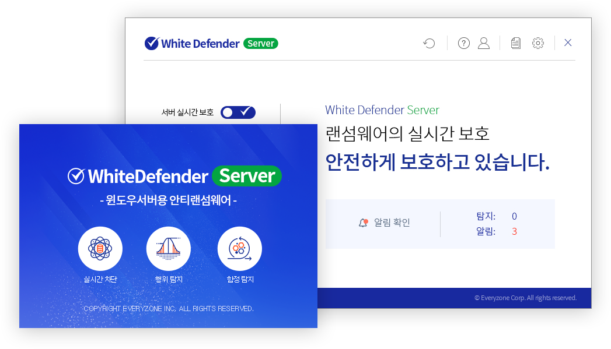Click the '랜섬웨어의 실시간 보호' heading
Screen dimensions: 611x349
407,134
